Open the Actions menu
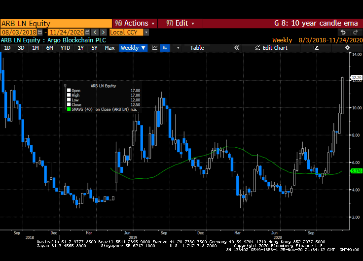Viewport: 363px width, 261px height. click(x=135, y=23)
